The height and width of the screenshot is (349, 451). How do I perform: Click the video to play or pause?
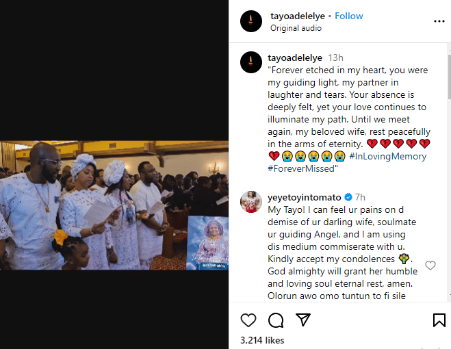point(114,205)
